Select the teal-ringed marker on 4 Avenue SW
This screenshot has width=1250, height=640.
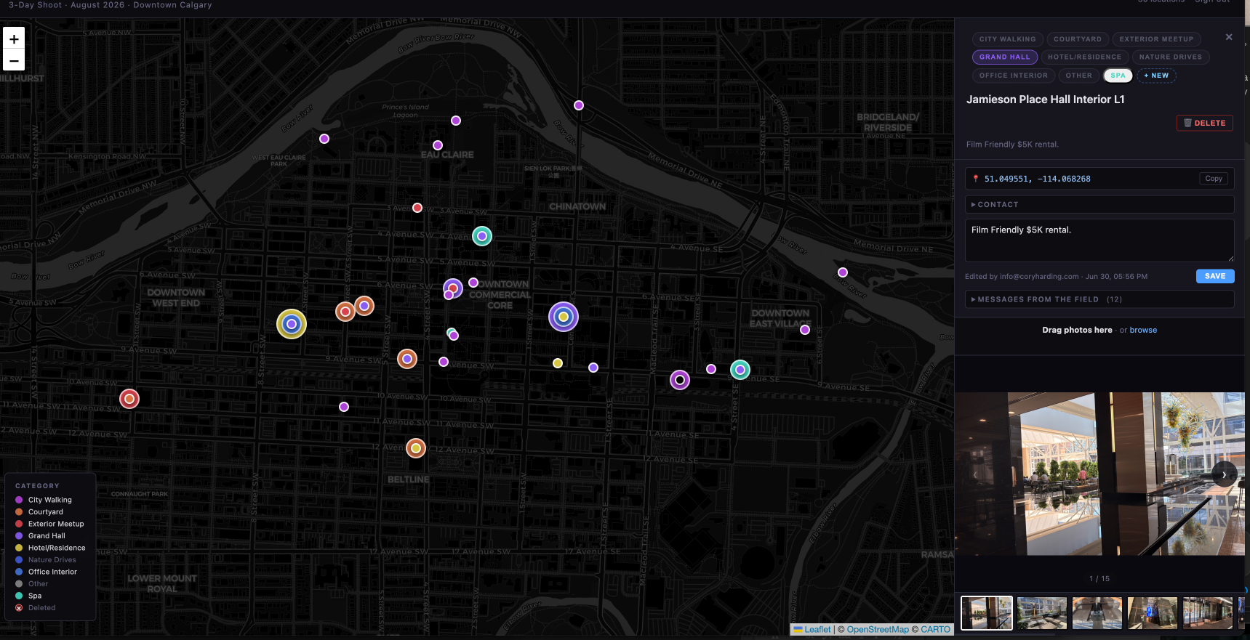482,236
